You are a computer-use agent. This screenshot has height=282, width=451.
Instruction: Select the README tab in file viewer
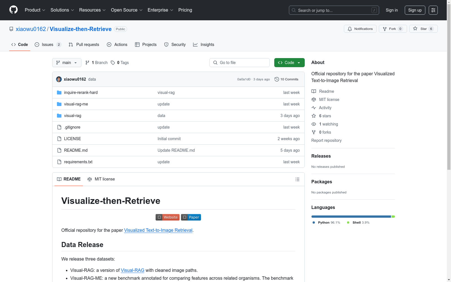point(69,179)
